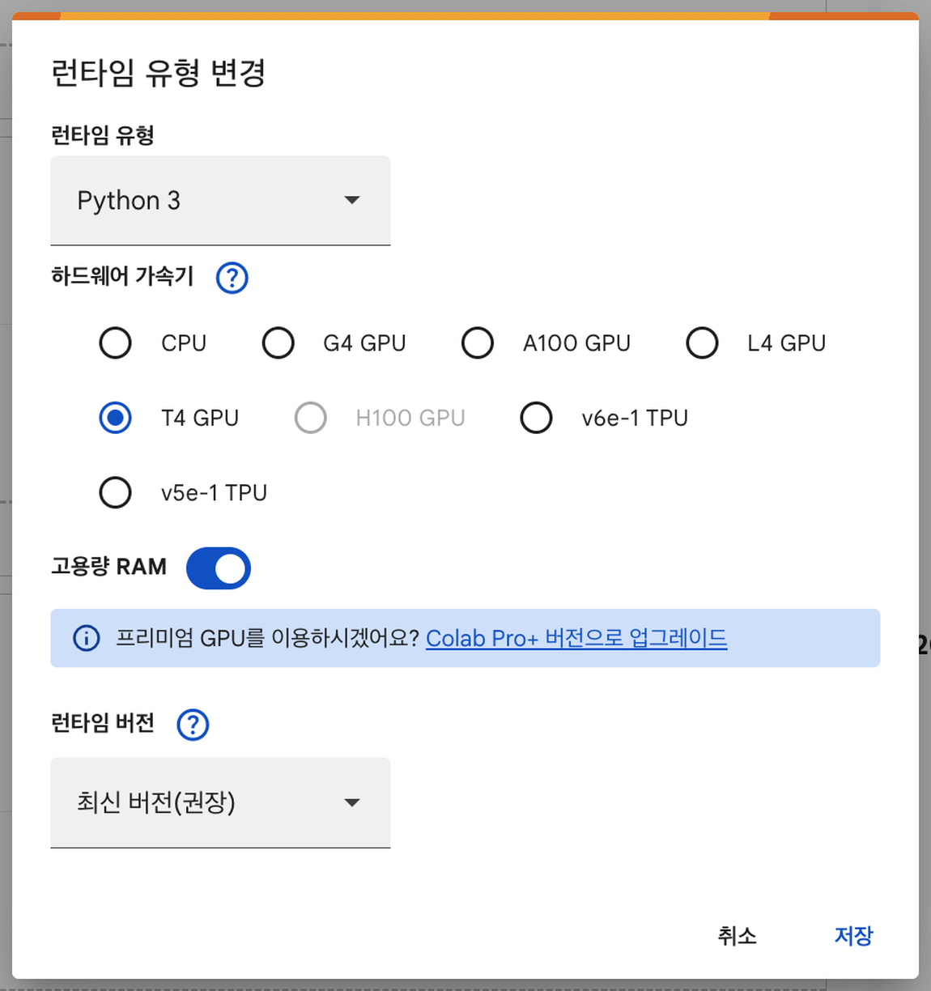Select the CPU hardware accelerator option
The height and width of the screenshot is (991, 931).
(115, 343)
